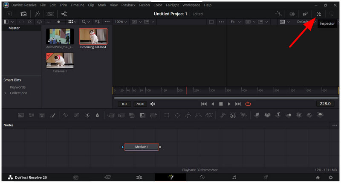Open the bin list layout dropdown arrow
Image resolution: width=341 pixels, height=183 pixels.
pyautogui.click(x=12, y=22)
